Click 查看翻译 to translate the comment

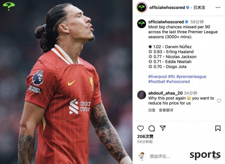coord(166,110)
